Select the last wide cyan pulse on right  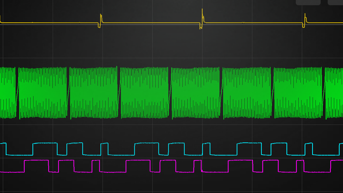pos(249,143)
